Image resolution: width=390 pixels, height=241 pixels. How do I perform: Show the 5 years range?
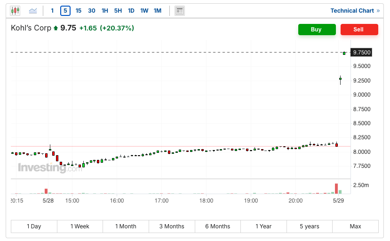(310, 226)
